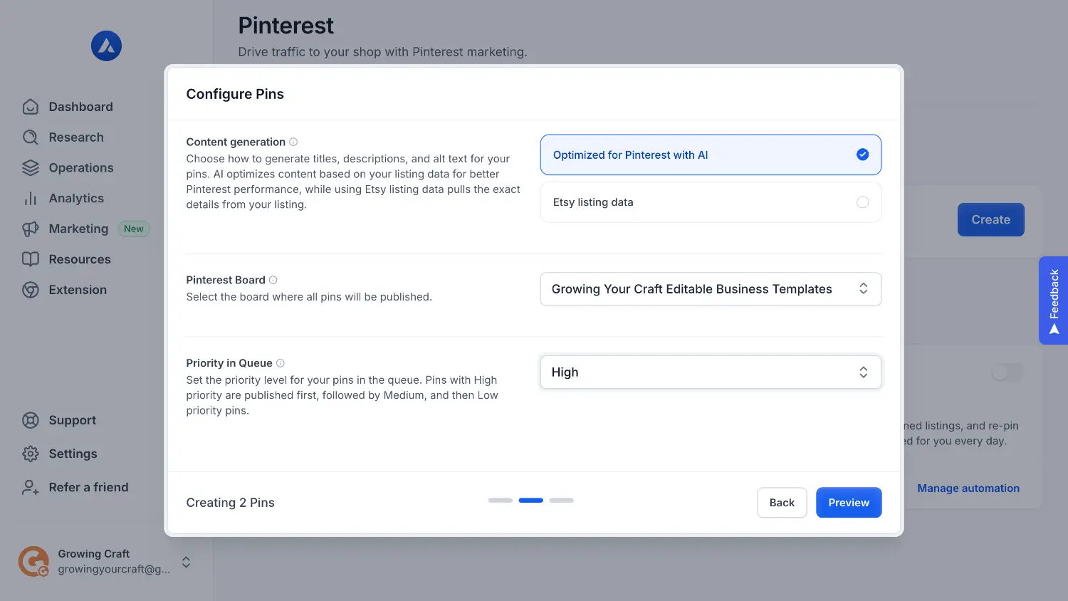Click the Extension Chrome icon
The image size is (1068, 601).
(31, 290)
